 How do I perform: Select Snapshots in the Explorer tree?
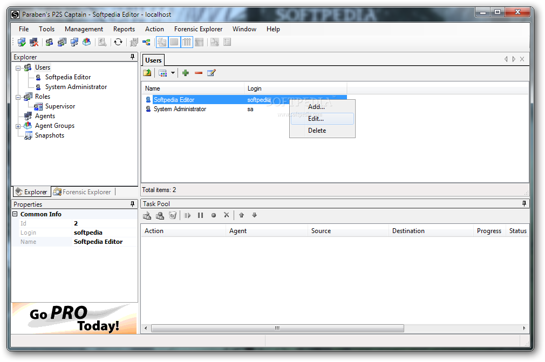click(x=49, y=135)
